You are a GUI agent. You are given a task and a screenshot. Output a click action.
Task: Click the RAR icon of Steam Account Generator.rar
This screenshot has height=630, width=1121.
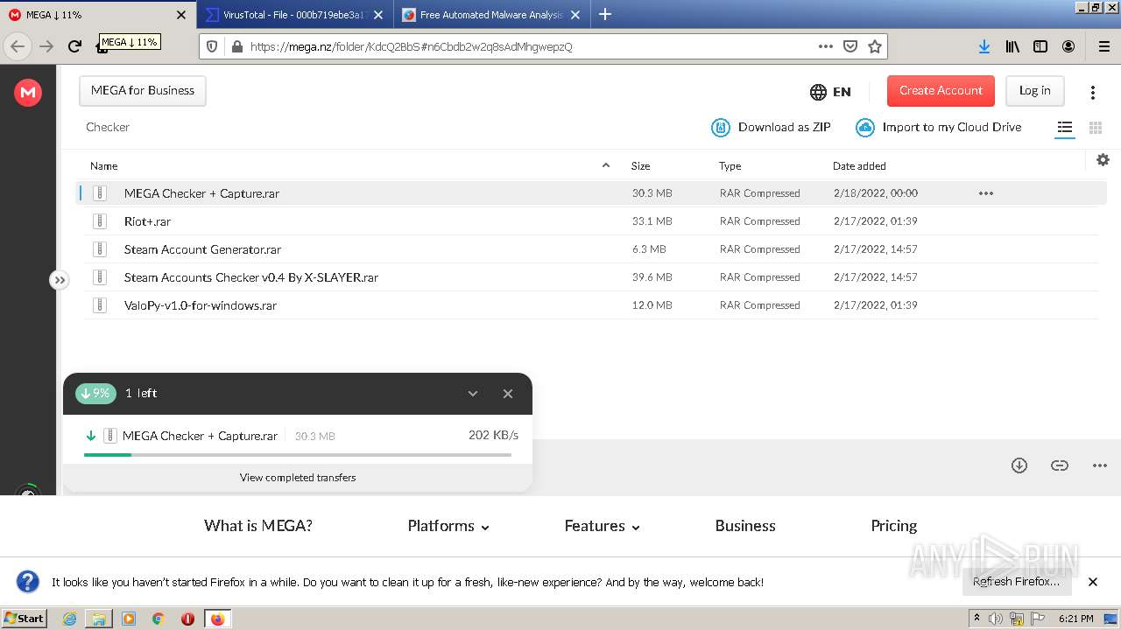[x=100, y=249]
